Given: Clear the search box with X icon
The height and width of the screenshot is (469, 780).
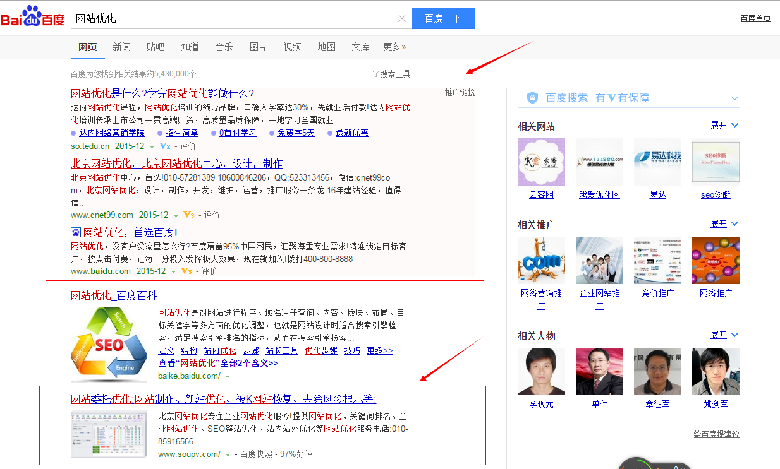Looking at the screenshot, I should (402, 18).
